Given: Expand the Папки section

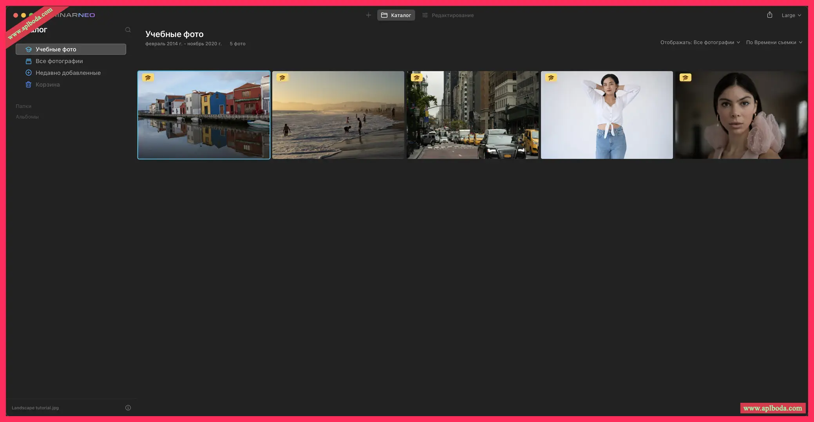Looking at the screenshot, I should pyautogui.click(x=23, y=106).
